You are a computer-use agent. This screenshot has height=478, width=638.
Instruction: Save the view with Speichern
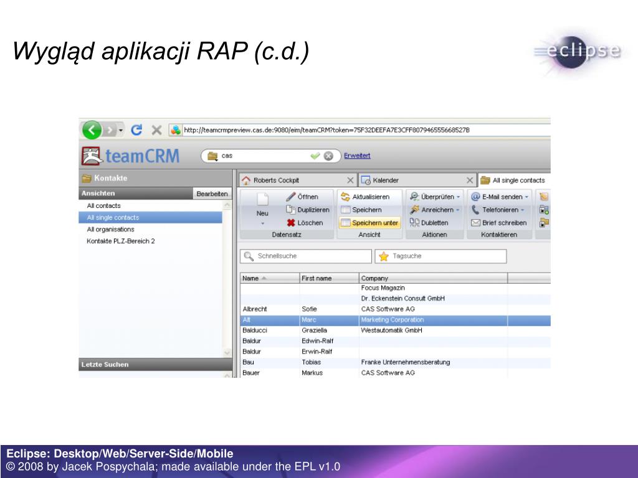[x=361, y=210]
